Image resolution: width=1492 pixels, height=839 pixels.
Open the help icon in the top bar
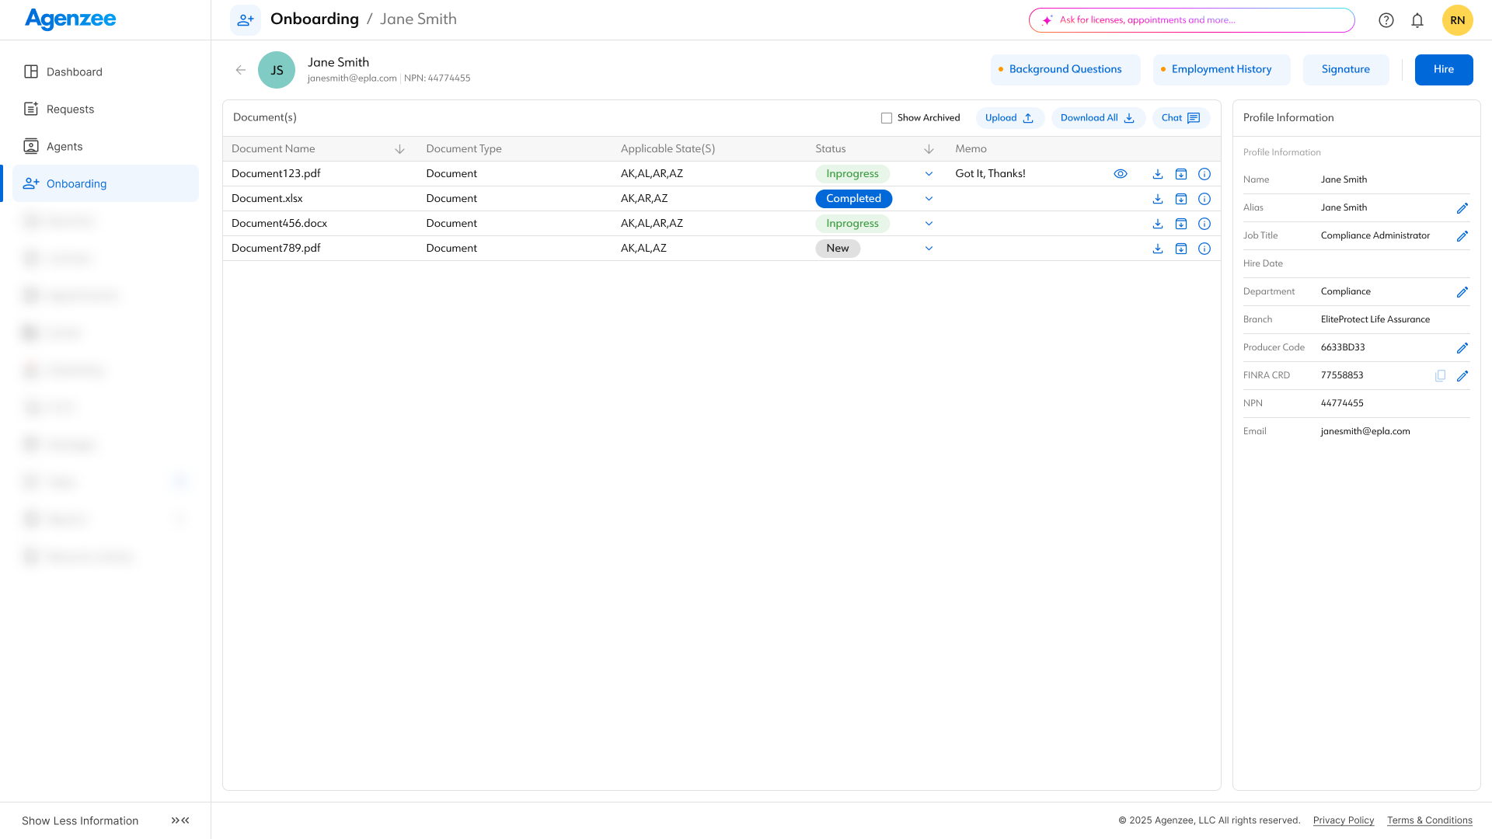coord(1386,19)
